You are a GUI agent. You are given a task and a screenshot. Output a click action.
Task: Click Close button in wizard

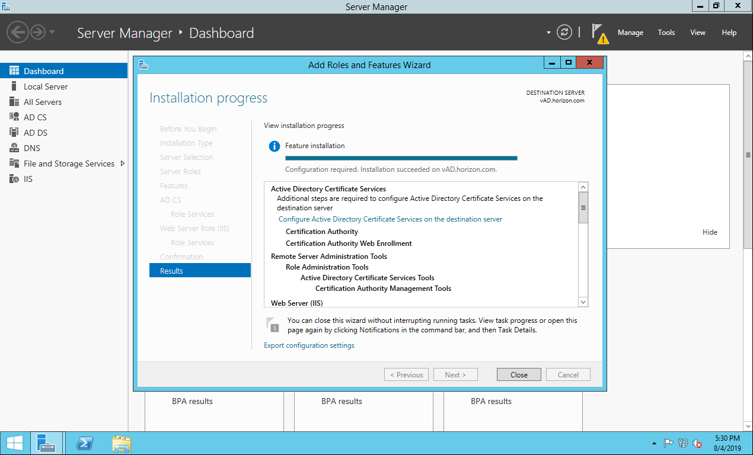(519, 374)
